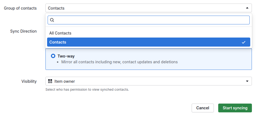Viewport: 256px width, 117px height.
Task: Expand the Visibility dropdown arrow
Action: click(x=247, y=81)
